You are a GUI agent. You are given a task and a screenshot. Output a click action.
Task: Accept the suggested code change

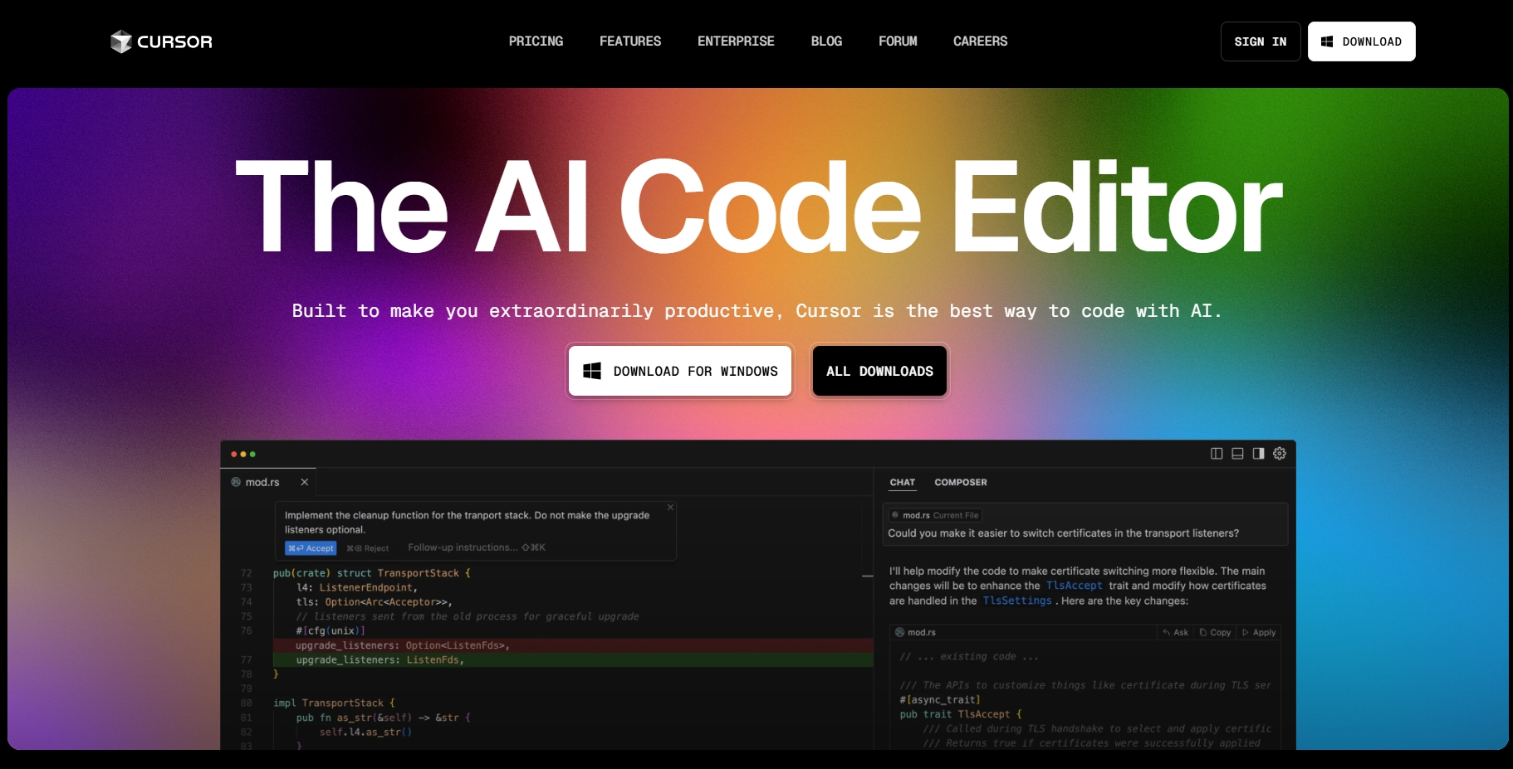(311, 548)
